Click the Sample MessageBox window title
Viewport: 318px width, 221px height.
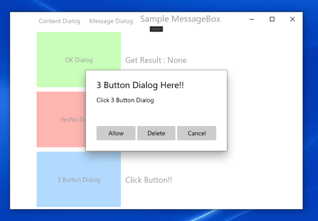pos(180,19)
